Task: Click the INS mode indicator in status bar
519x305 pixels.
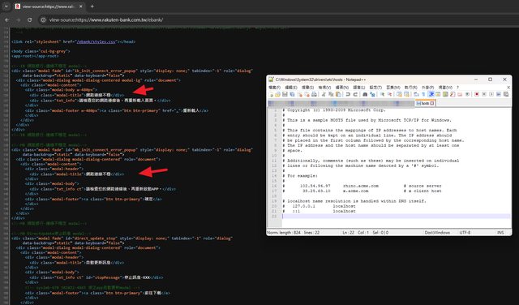Action: (500, 233)
